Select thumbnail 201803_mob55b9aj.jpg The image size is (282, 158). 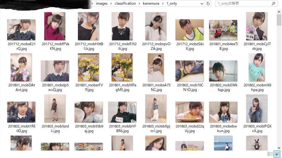pos(88,112)
